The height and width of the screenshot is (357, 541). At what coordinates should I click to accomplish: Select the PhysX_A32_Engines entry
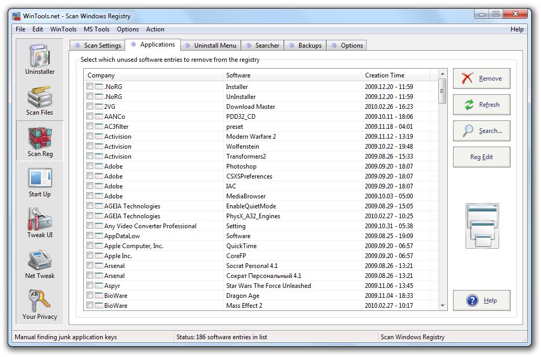253,216
